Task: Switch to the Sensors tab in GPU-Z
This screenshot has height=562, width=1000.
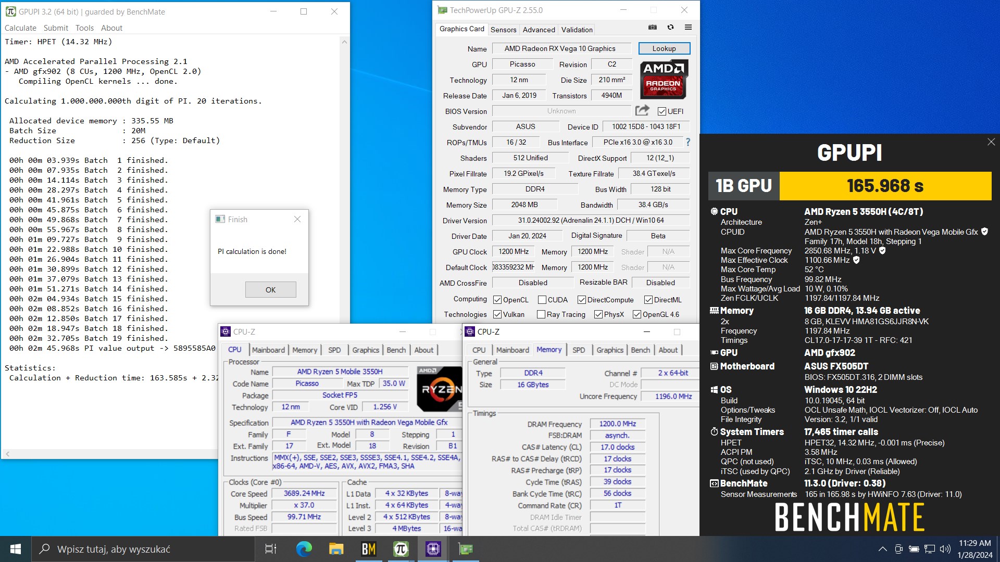Action: click(503, 30)
